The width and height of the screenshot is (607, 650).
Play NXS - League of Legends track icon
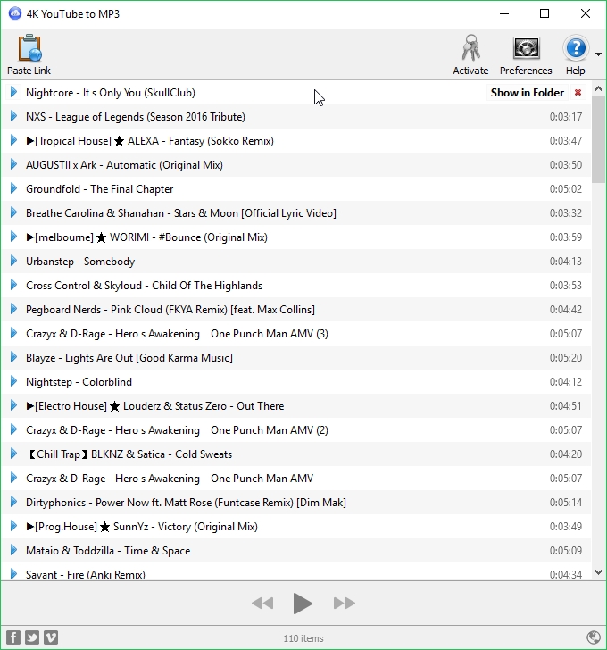click(x=13, y=116)
